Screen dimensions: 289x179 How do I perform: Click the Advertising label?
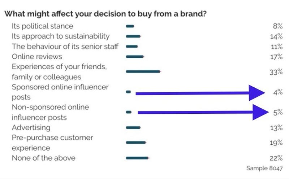(x=31, y=128)
